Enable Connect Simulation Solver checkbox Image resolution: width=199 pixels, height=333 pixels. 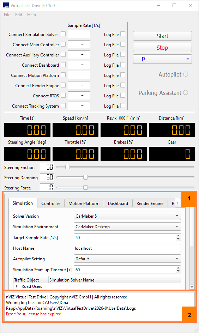63,34
